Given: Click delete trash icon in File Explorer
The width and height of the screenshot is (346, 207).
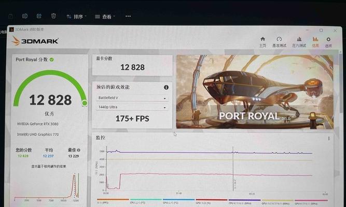Looking at the screenshot, I should click(x=53, y=16).
